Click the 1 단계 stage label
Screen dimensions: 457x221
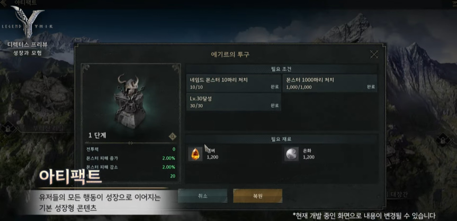97,135
